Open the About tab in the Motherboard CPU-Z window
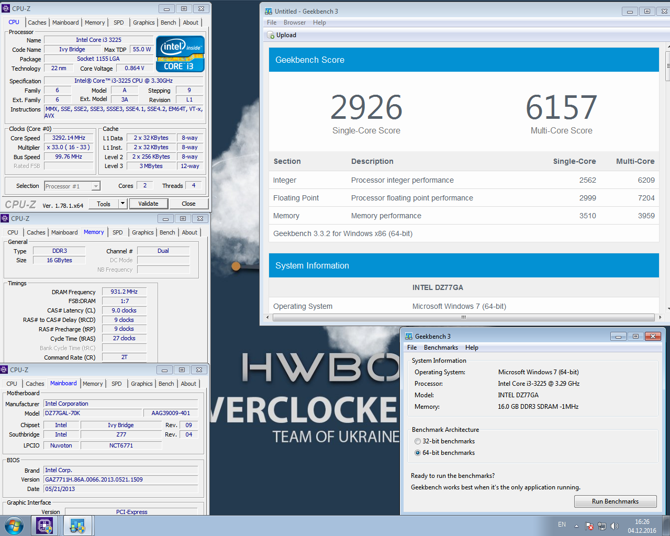Image resolution: width=670 pixels, height=536 pixels. coord(188,384)
